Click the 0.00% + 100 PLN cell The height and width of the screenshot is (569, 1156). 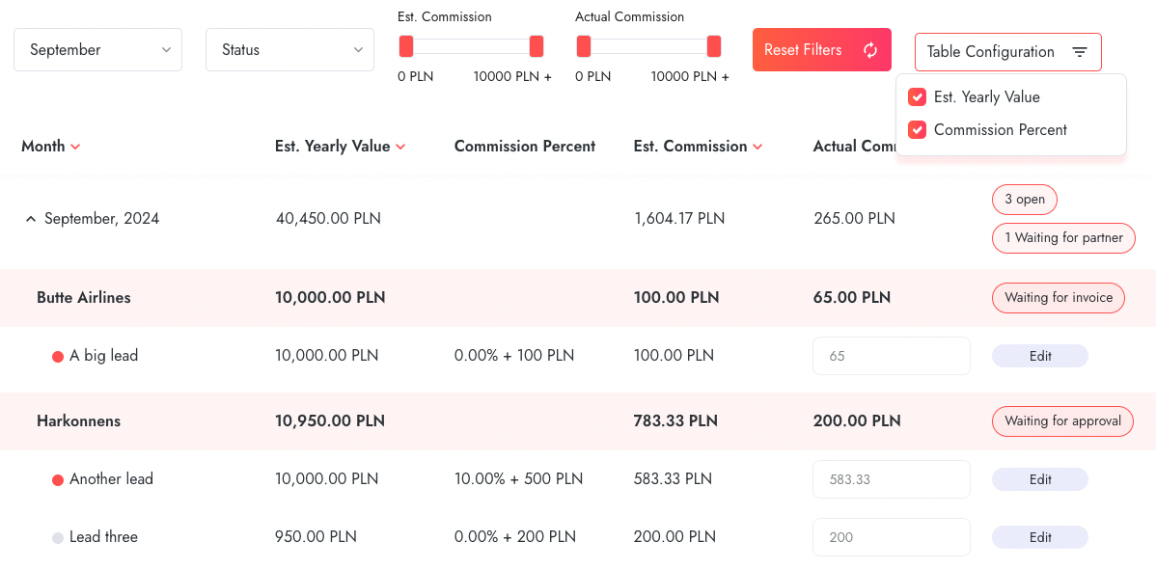tap(514, 356)
